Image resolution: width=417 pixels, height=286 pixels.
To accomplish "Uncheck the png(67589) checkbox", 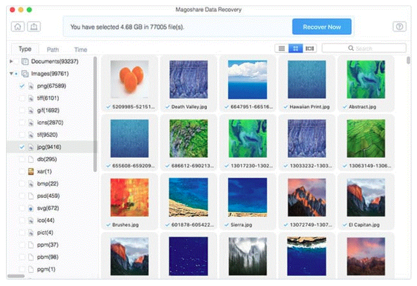I will (x=22, y=86).
